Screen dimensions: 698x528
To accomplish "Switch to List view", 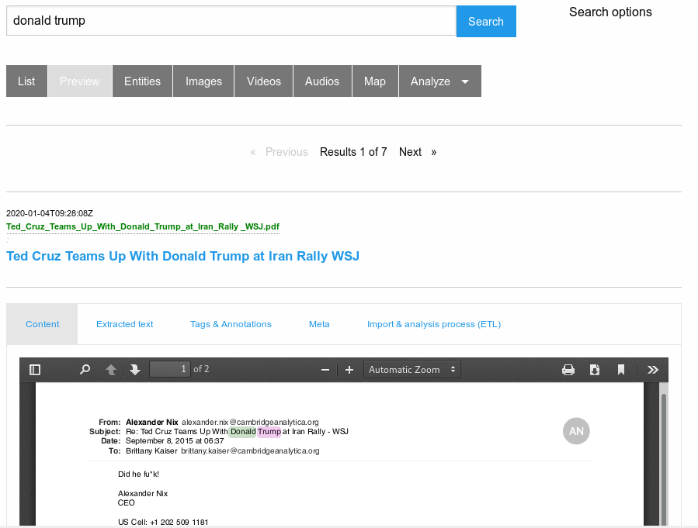I will [26, 81].
